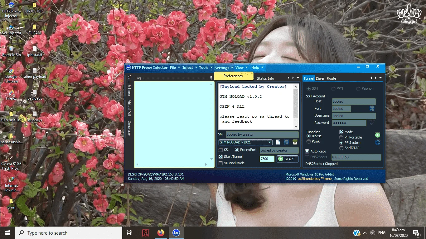
Task: Click HTTP Proxy Injector title bar logo
Action: [128, 68]
